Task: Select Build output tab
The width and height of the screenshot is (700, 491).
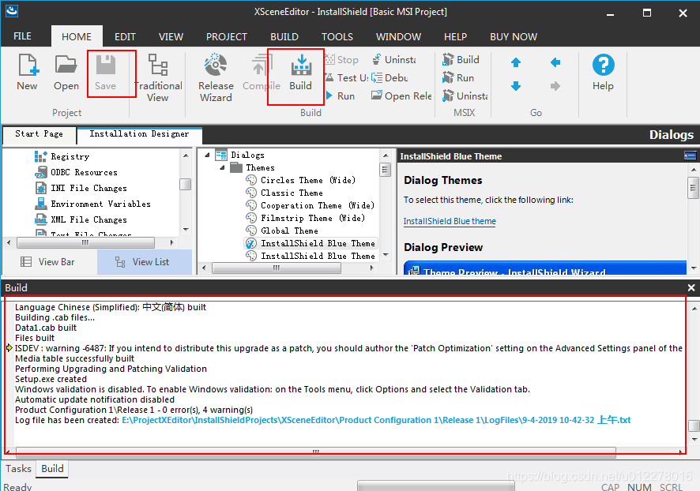Action: coord(52,468)
